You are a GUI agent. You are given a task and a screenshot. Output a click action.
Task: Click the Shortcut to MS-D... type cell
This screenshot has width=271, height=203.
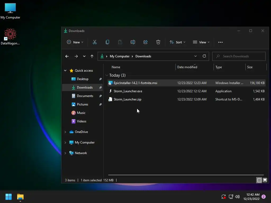click(x=229, y=99)
